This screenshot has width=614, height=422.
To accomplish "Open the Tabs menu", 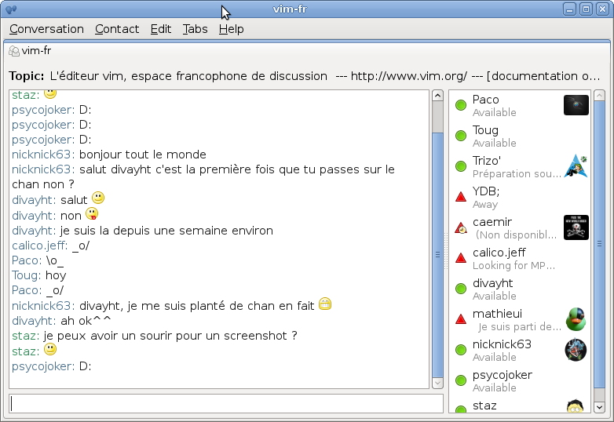I will coord(195,29).
